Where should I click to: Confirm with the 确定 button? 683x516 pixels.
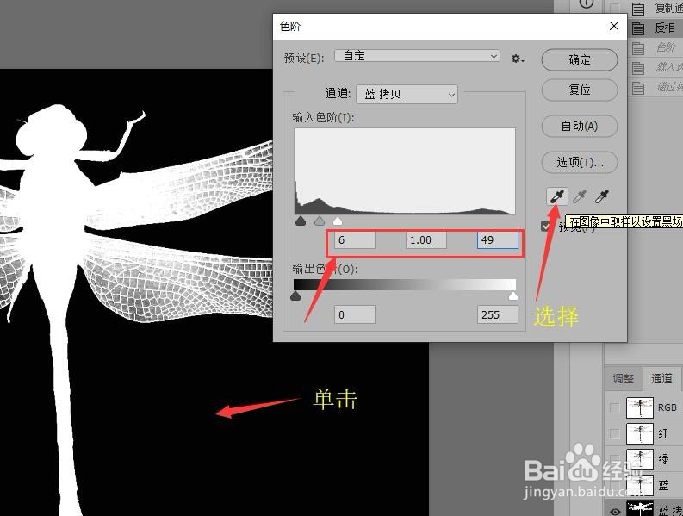pyautogui.click(x=580, y=59)
